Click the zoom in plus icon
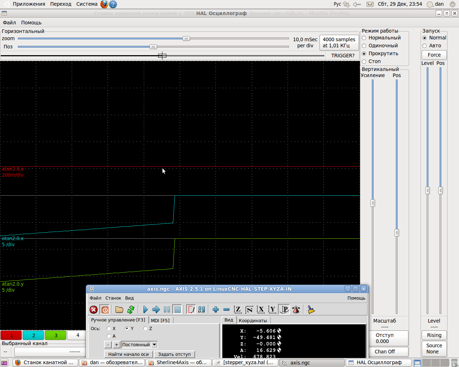This screenshot has height=367, width=459. tap(216, 310)
